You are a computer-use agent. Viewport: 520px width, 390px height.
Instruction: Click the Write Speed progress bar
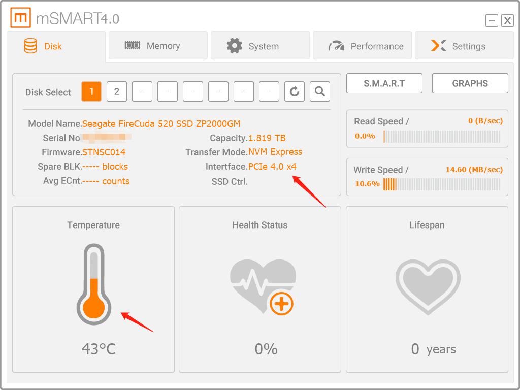(x=441, y=184)
